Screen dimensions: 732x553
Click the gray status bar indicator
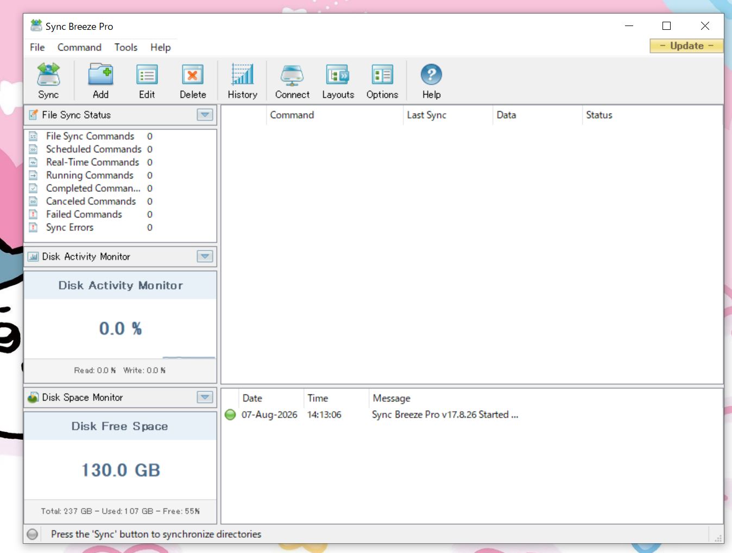[x=33, y=534]
